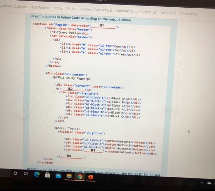Click the Cortana search circle icon
215x191 pixels.
tap(15, 173)
